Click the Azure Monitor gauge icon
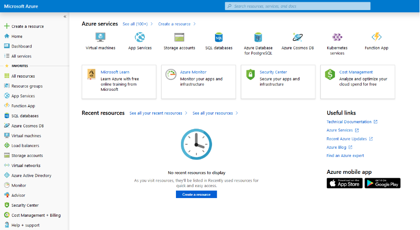420x230 pixels. [171, 74]
